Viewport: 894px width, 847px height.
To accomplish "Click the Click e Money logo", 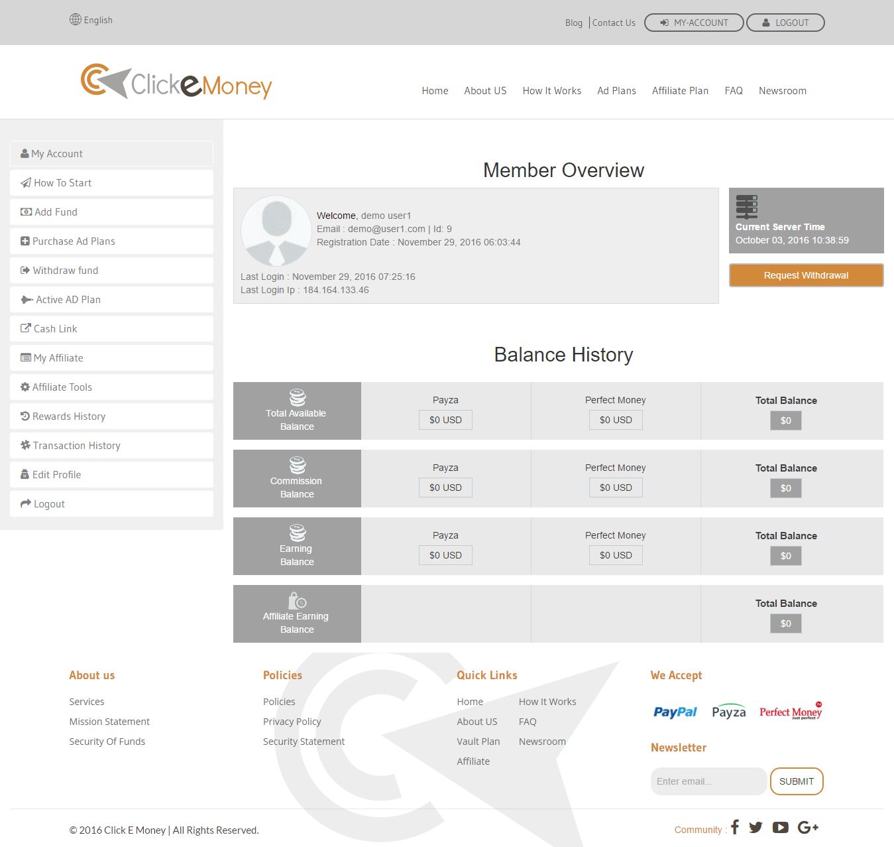I will [x=176, y=82].
